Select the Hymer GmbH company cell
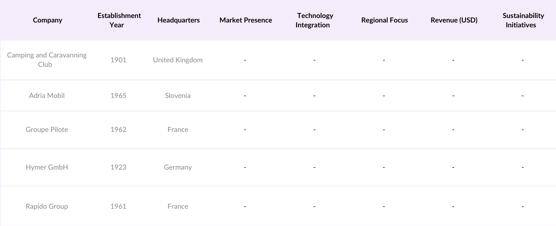 coord(47,167)
